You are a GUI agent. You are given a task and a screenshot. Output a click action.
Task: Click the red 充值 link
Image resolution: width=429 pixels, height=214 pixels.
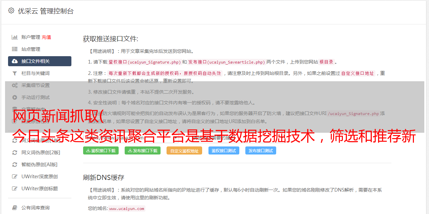tap(46, 37)
